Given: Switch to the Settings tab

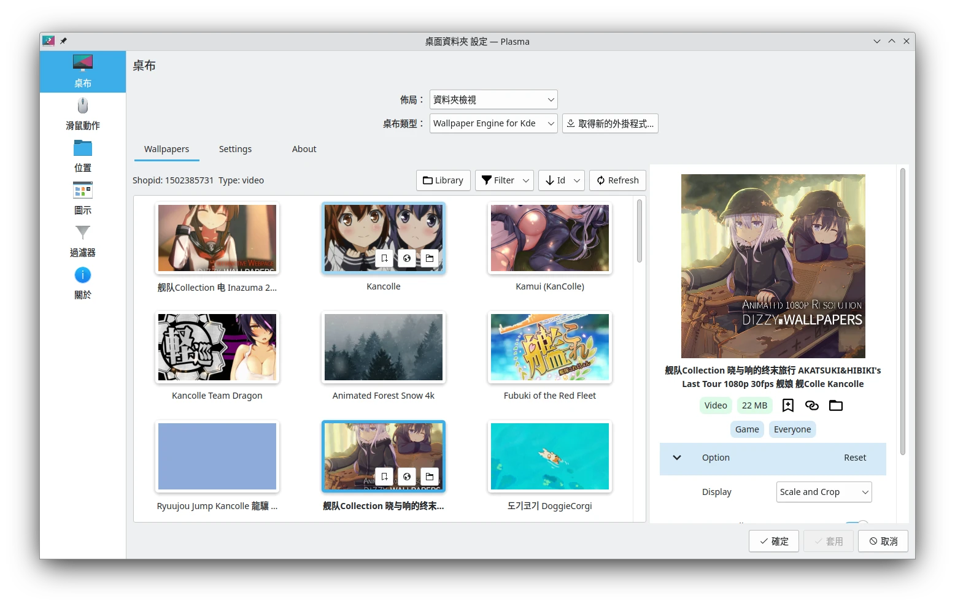Looking at the screenshot, I should pos(235,149).
